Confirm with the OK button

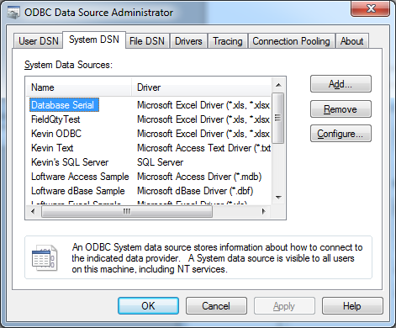coord(148,305)
